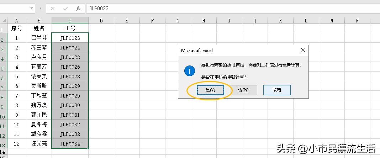The width and height of the screenshot is (380, 158).
Task: Select row 7 header
Action: [x=4, y=86]
